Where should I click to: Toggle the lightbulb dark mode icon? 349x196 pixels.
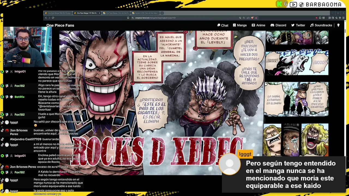point(338,25)
